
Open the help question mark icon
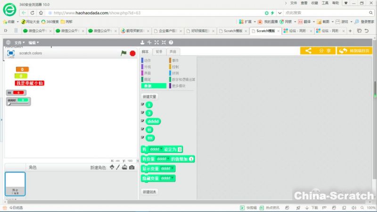[171, 42]
